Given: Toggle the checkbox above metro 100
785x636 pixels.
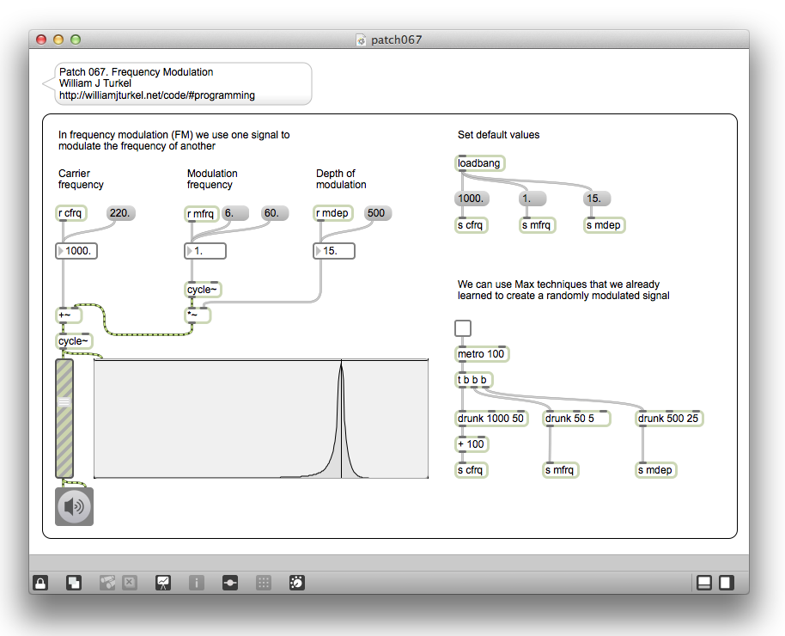Looking at the screenshot, I should coord(463,327).
